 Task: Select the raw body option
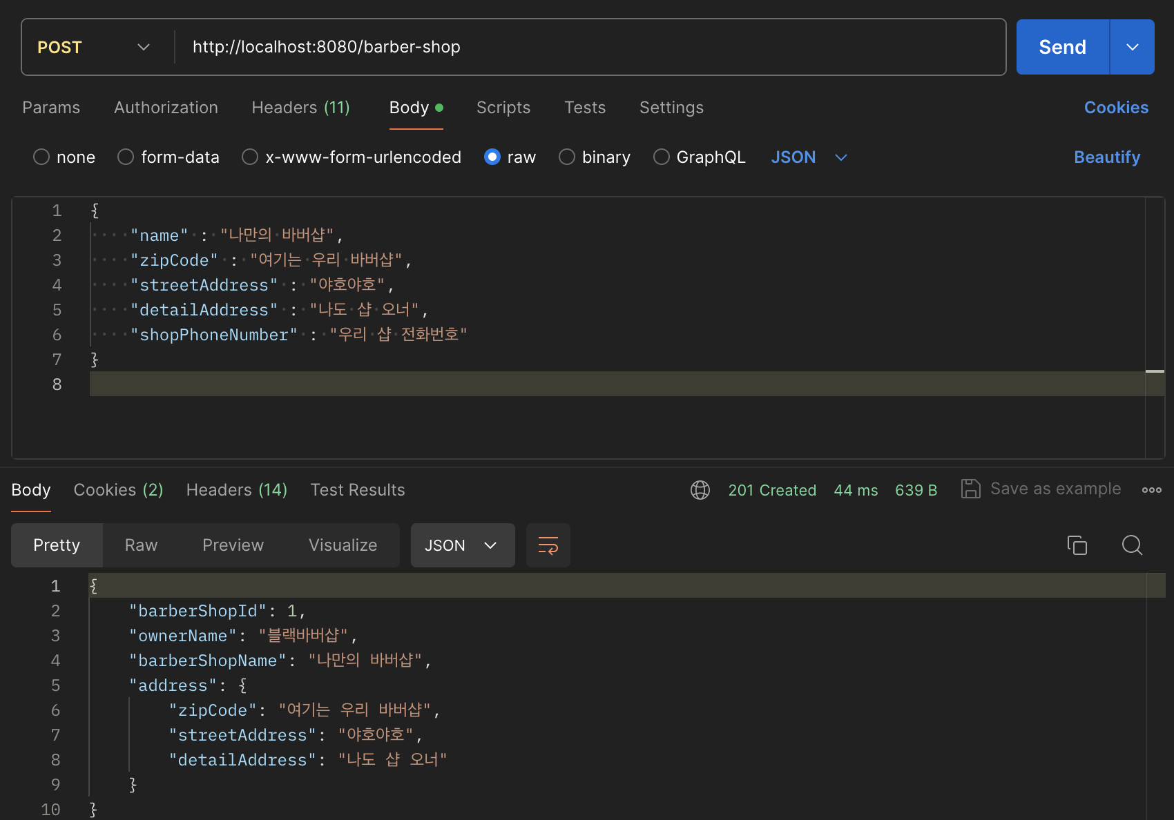tap(492, 157)
